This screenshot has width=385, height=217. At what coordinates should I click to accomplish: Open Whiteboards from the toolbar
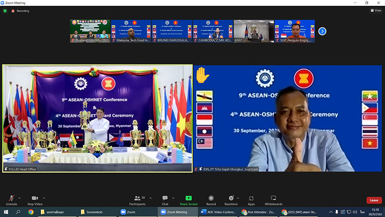click(273, 200)
